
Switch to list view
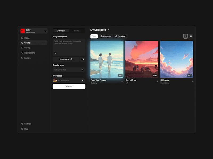(x=191, y=36)
